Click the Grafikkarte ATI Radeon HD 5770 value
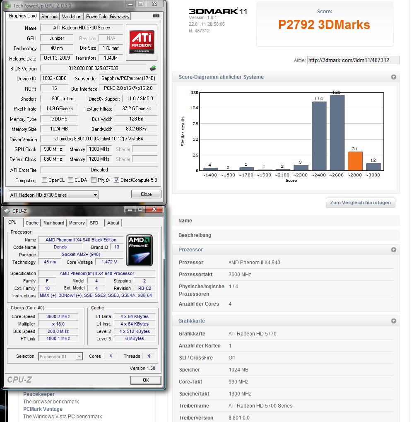Screen dimensions: 419x422 click(x=253, y=334)
